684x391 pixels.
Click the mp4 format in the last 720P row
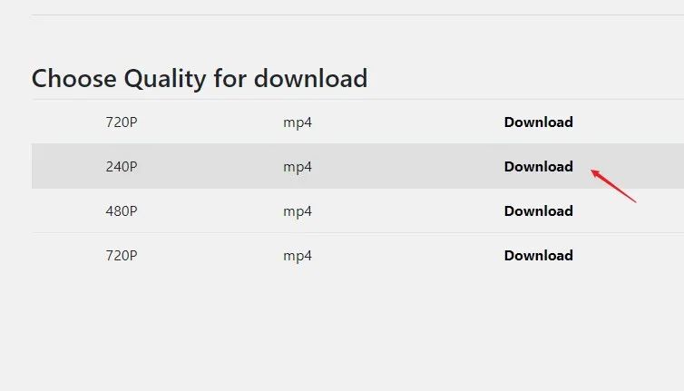coord(298,256)
